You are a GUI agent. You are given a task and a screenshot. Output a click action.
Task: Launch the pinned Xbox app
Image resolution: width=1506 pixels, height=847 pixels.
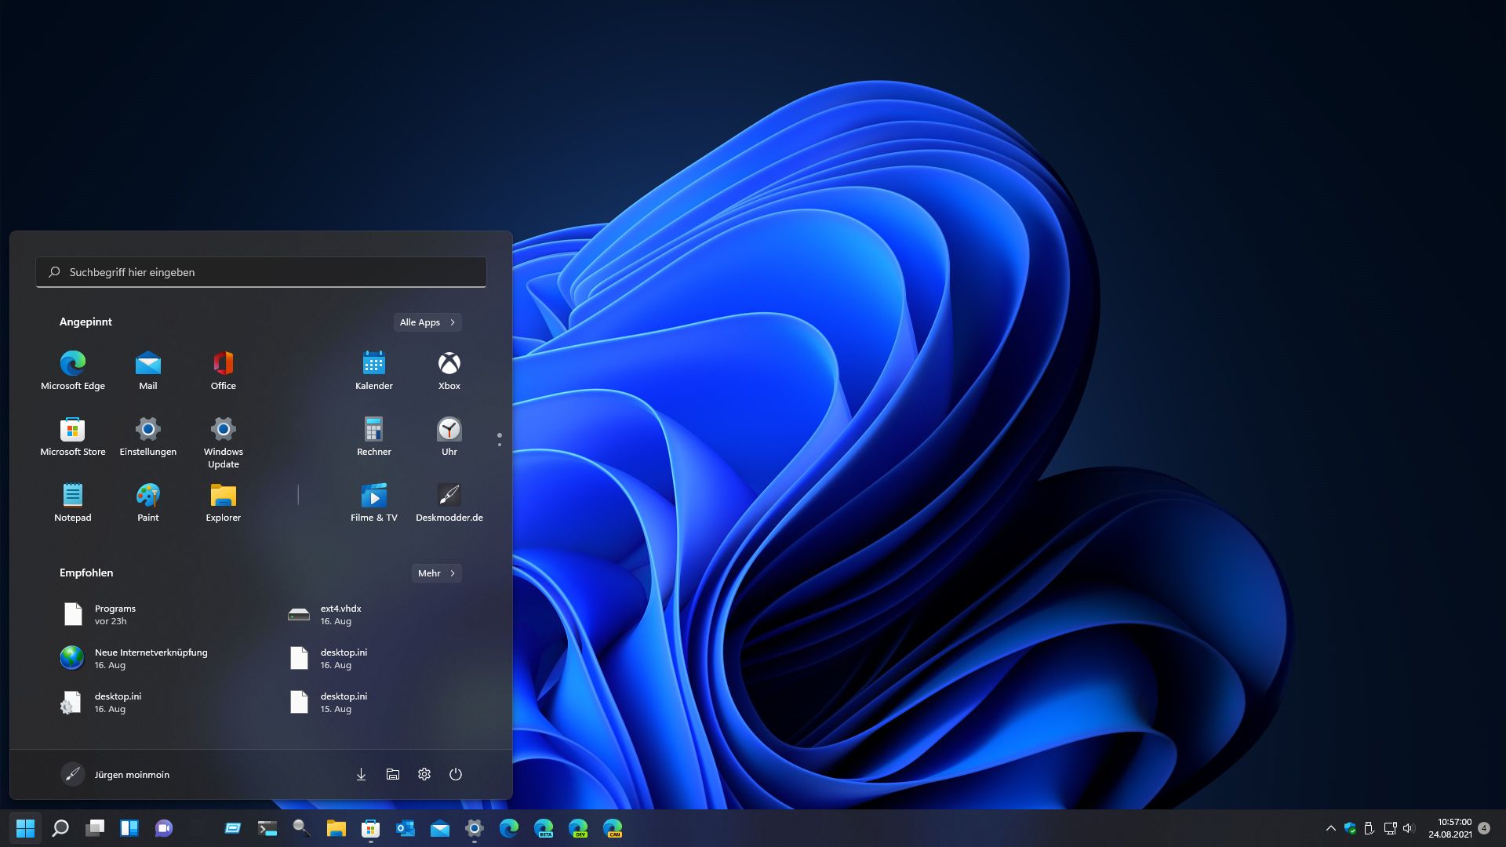point(449,370)
